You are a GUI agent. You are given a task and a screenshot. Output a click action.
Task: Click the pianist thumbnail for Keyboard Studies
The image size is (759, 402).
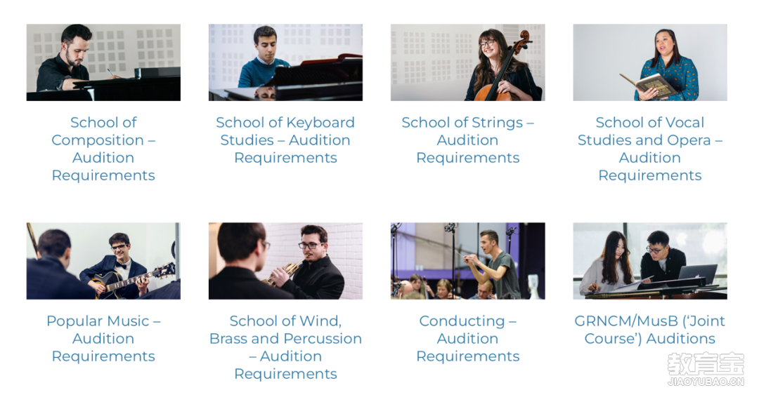[x=285, y=62]
